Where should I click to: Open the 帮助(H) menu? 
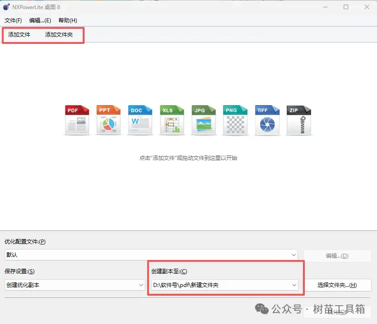[x=68, y=21]
